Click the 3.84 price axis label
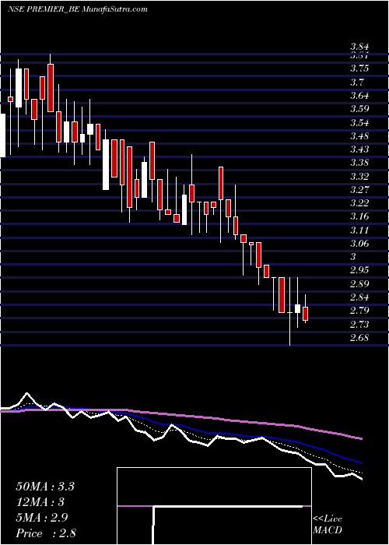Image resolution: width=389 pixels, height=545 pixels. [x=359, y=47]
